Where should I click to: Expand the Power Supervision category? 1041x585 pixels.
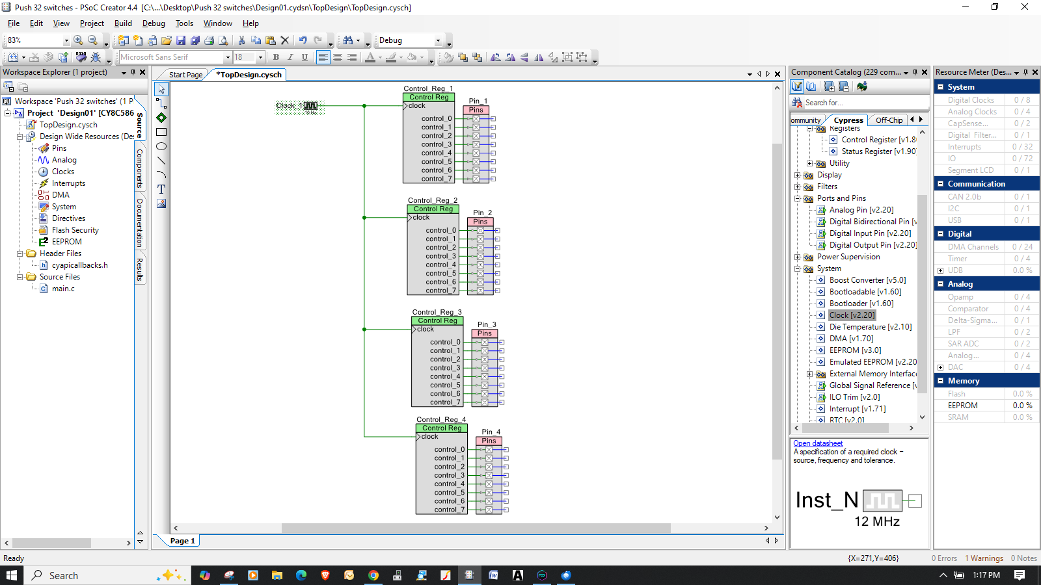tap(797, 257)
